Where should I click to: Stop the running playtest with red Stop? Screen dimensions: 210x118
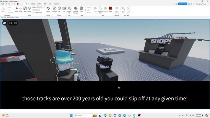110,9
